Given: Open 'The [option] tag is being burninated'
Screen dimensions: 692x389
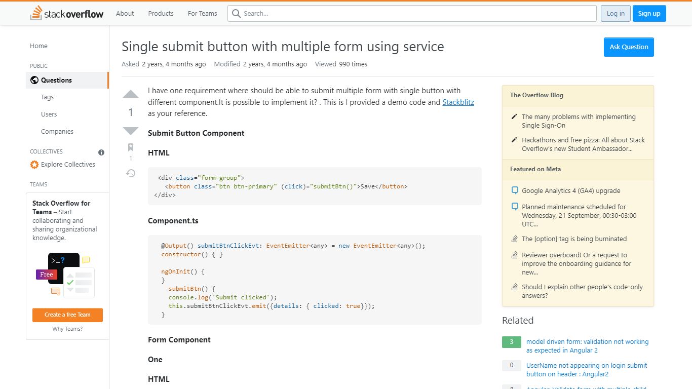Looking at the screenshot, I should [574, 239].
